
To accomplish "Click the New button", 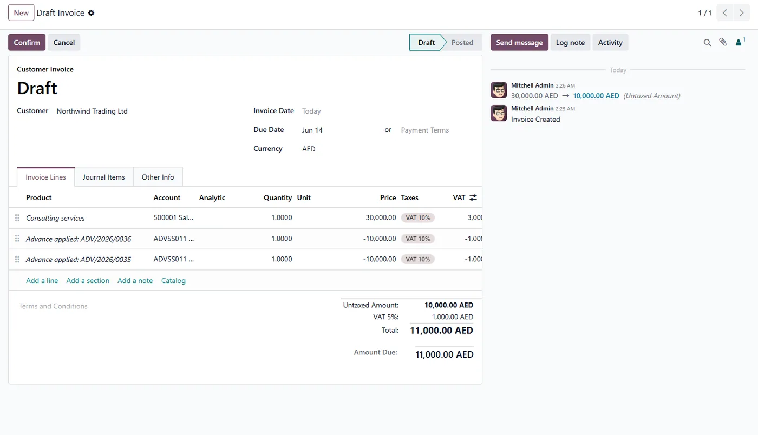I will click(x=21, y=13).
